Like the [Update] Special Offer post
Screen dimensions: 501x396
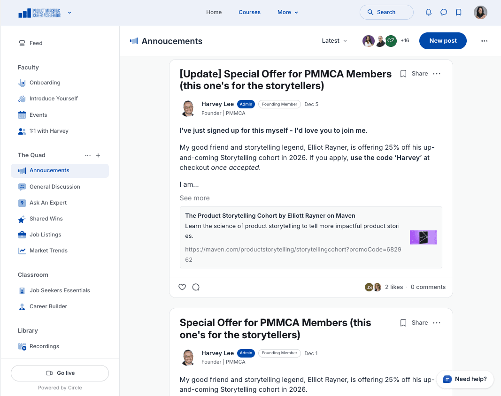[182, 287]
